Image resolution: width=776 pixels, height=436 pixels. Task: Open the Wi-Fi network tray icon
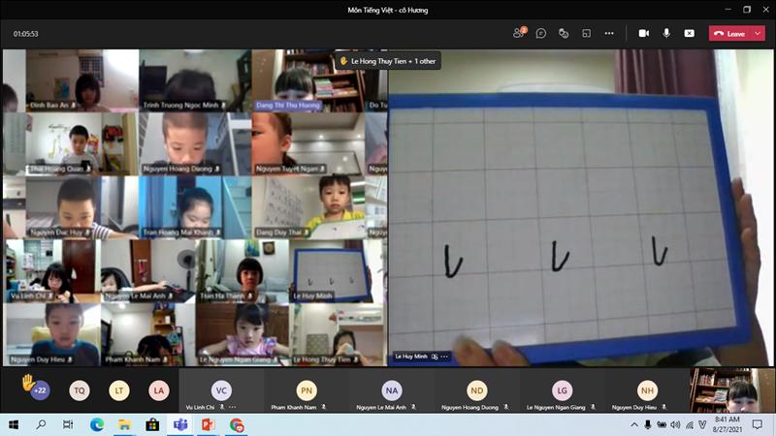click(x=690, y=424)
